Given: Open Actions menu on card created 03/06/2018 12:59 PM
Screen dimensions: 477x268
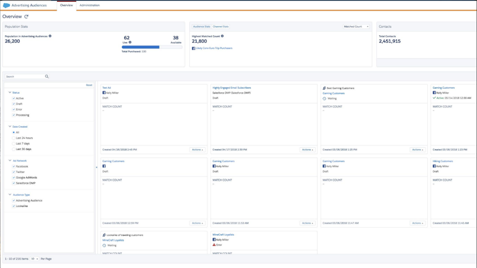Looking at the screenshot, I should [x=198, y=223].
